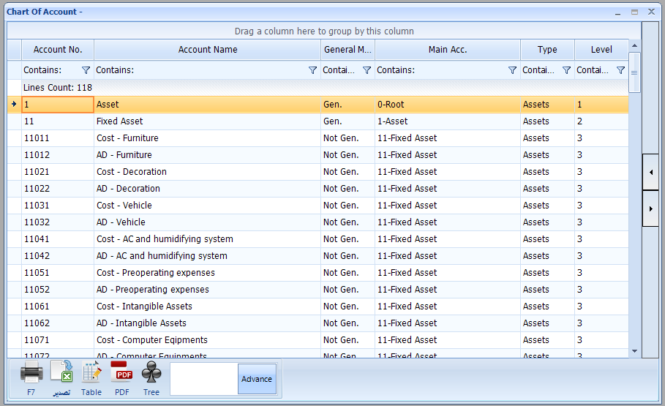Open the Type column filter dropdown
Screen dimensions: 665x406
(566, 70)
